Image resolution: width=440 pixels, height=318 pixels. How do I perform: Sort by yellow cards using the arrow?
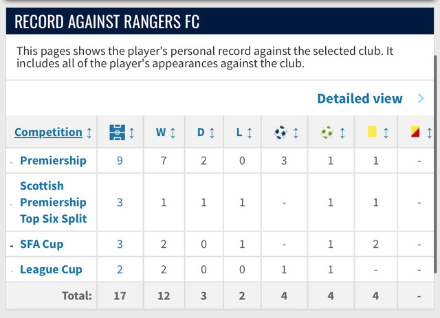pos(386,133)
